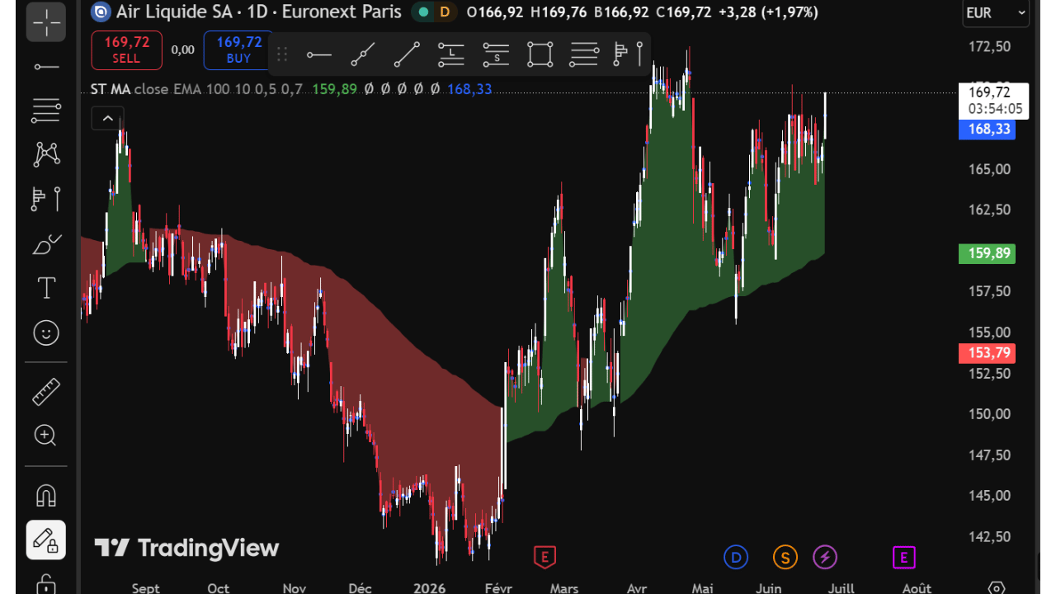Click the orange D data-delay badge

445,12
